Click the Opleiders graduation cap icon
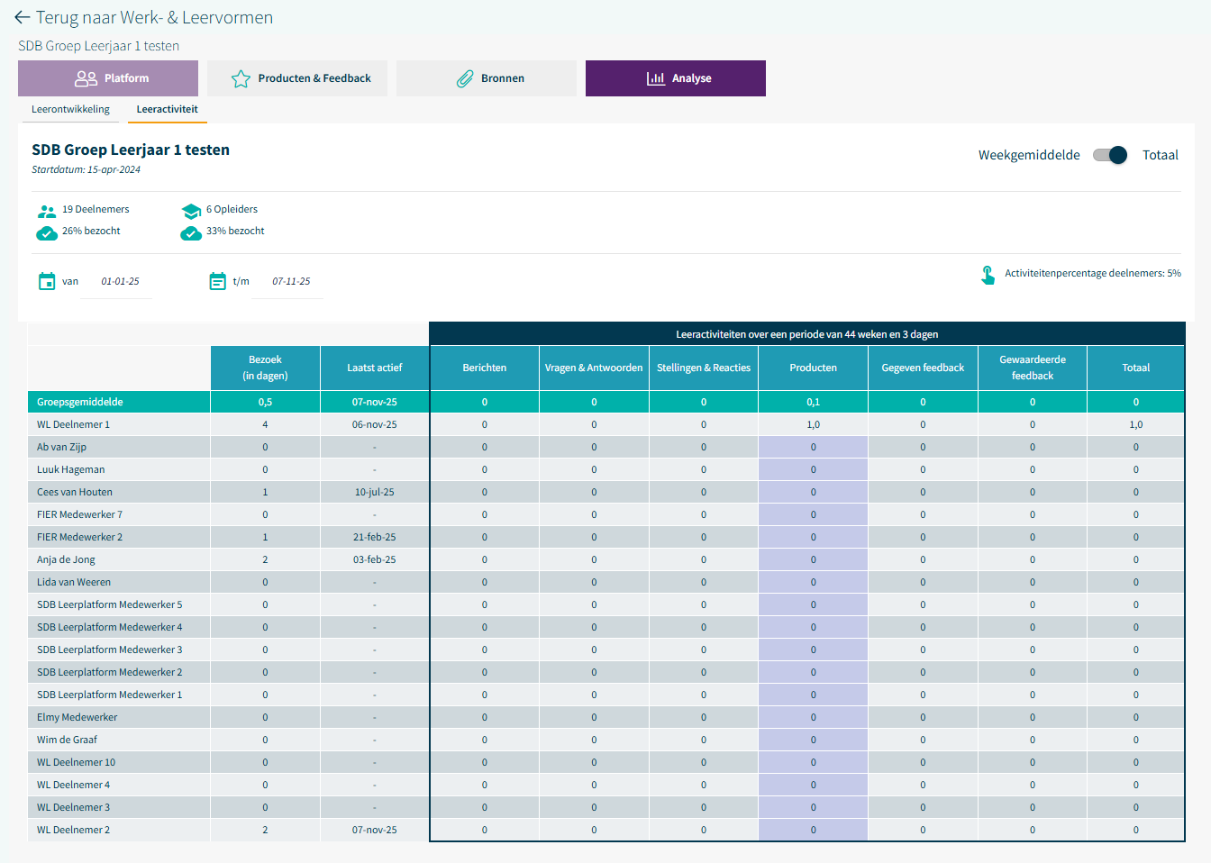This screenshot has width=1211, height=863. pyautogui.click(x=191, y=211)
